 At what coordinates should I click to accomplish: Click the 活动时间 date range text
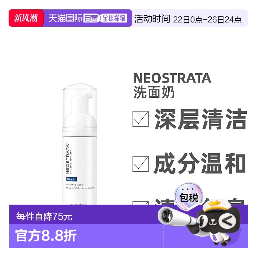tap(188, 19)
